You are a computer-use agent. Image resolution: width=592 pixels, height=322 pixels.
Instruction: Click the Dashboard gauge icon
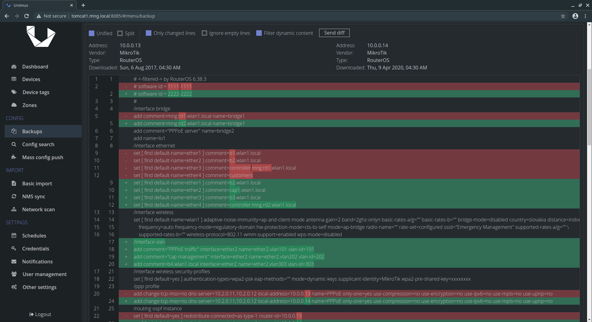click(x=14, y=67)
